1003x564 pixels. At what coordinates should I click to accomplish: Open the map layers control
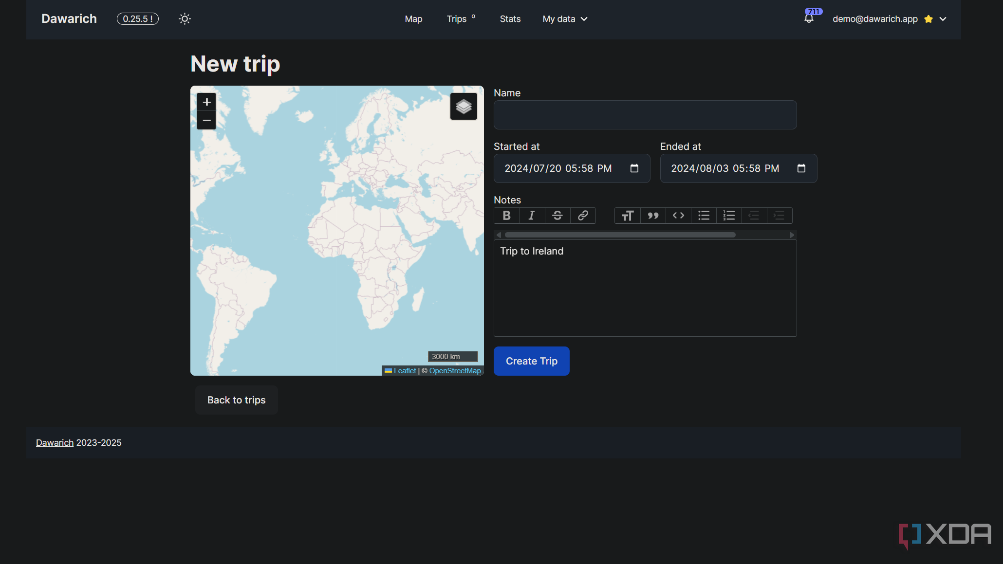pos(464,107)
